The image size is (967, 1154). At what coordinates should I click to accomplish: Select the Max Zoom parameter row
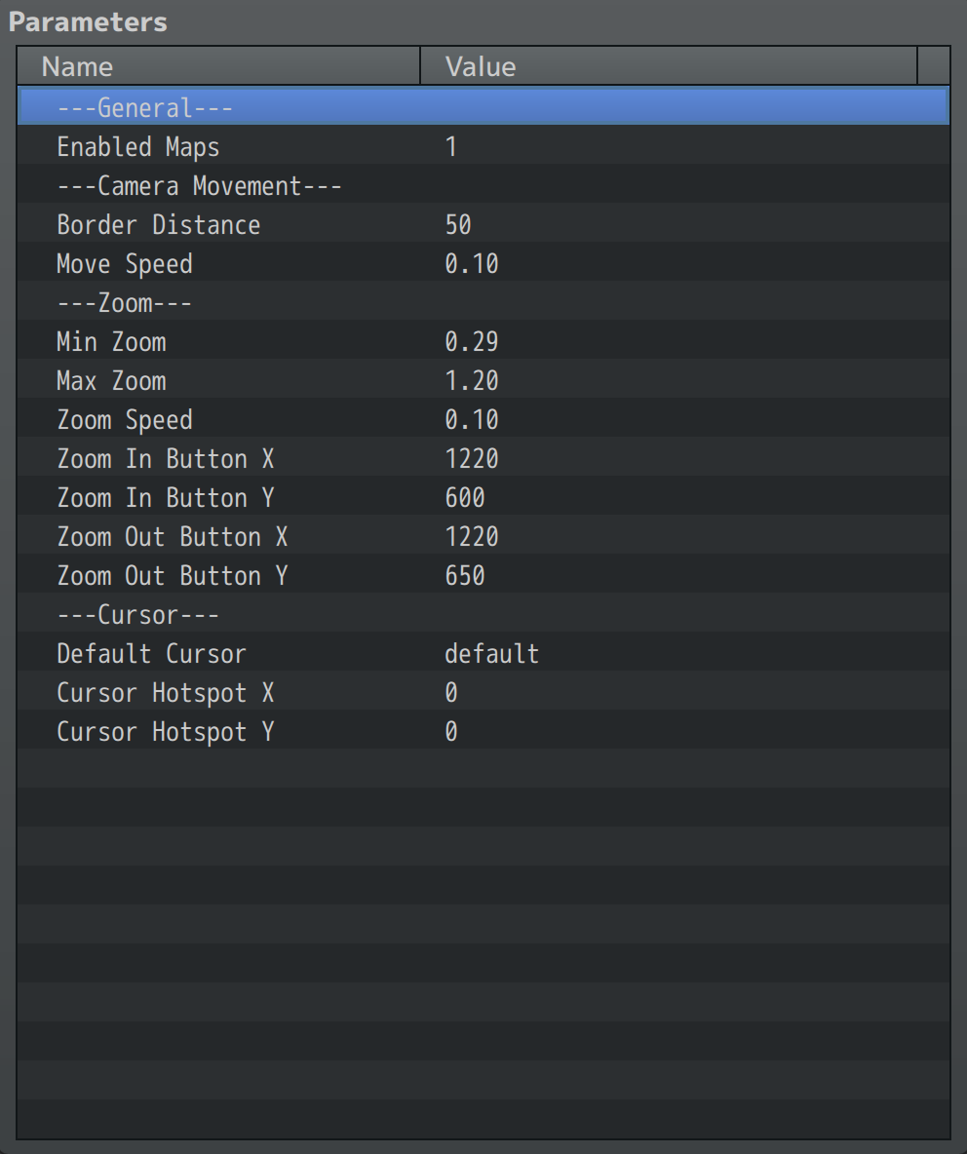click(483, 380)
